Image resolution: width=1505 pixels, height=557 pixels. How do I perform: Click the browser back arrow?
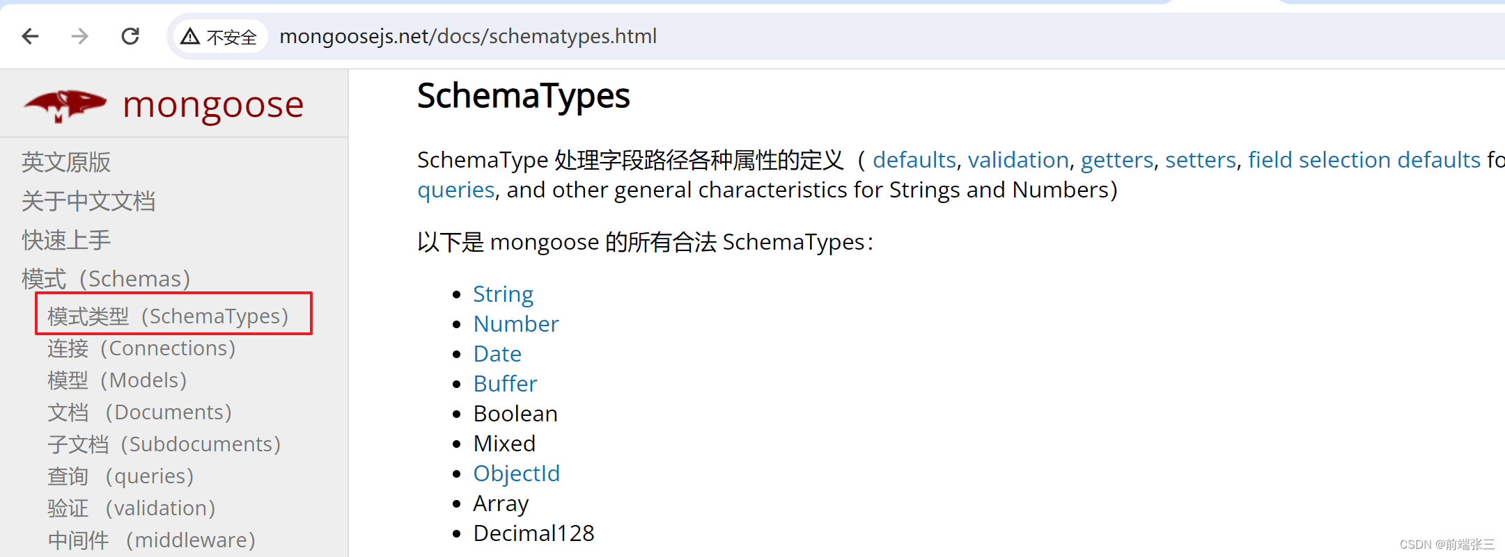30,36
